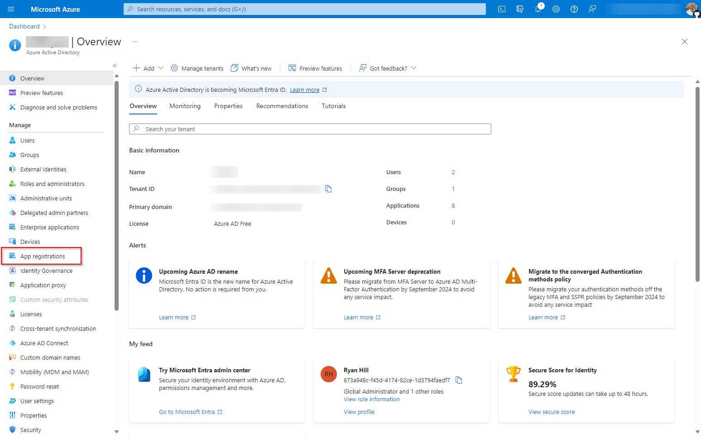View the Secure Score details

tap(551, 412)
